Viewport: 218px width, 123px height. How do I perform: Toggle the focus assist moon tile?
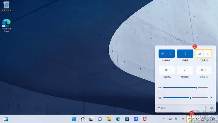click(x=185, y=70)
